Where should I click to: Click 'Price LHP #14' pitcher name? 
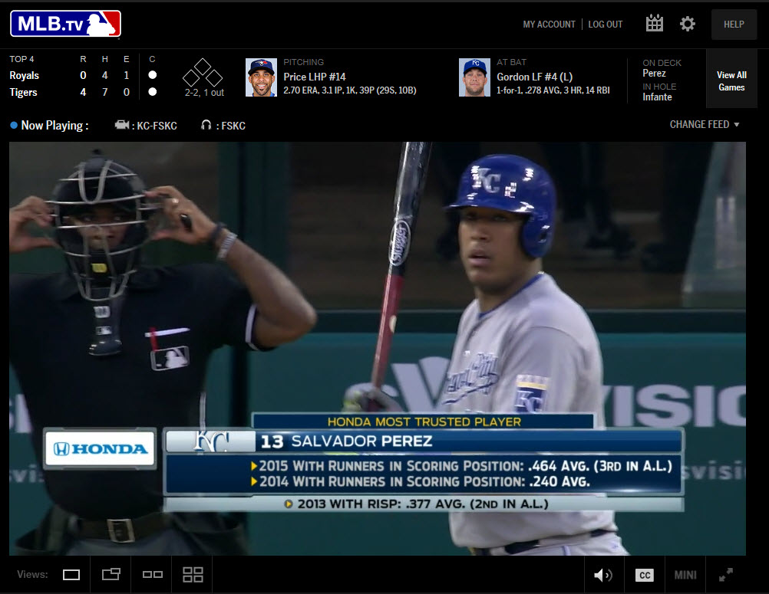coord(315,77)
